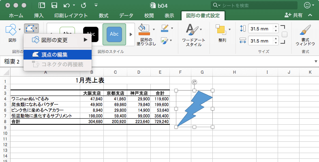319x162 pixels.
Task: Click the Excel file icon beside b04
Action: tap(153, 6)
